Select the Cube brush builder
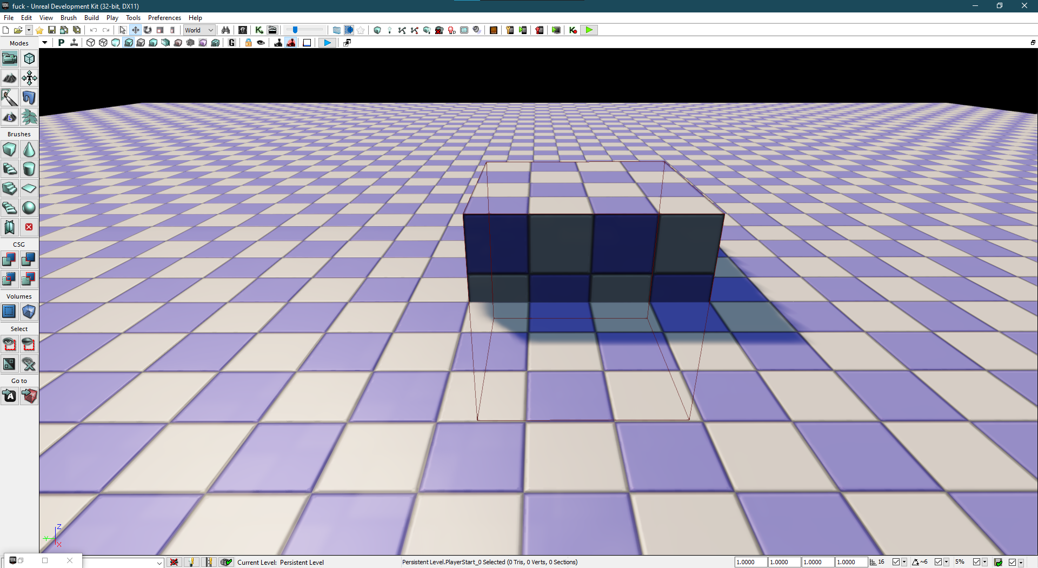The height and width of the screenshot is (568, 1038). point(9,149)
